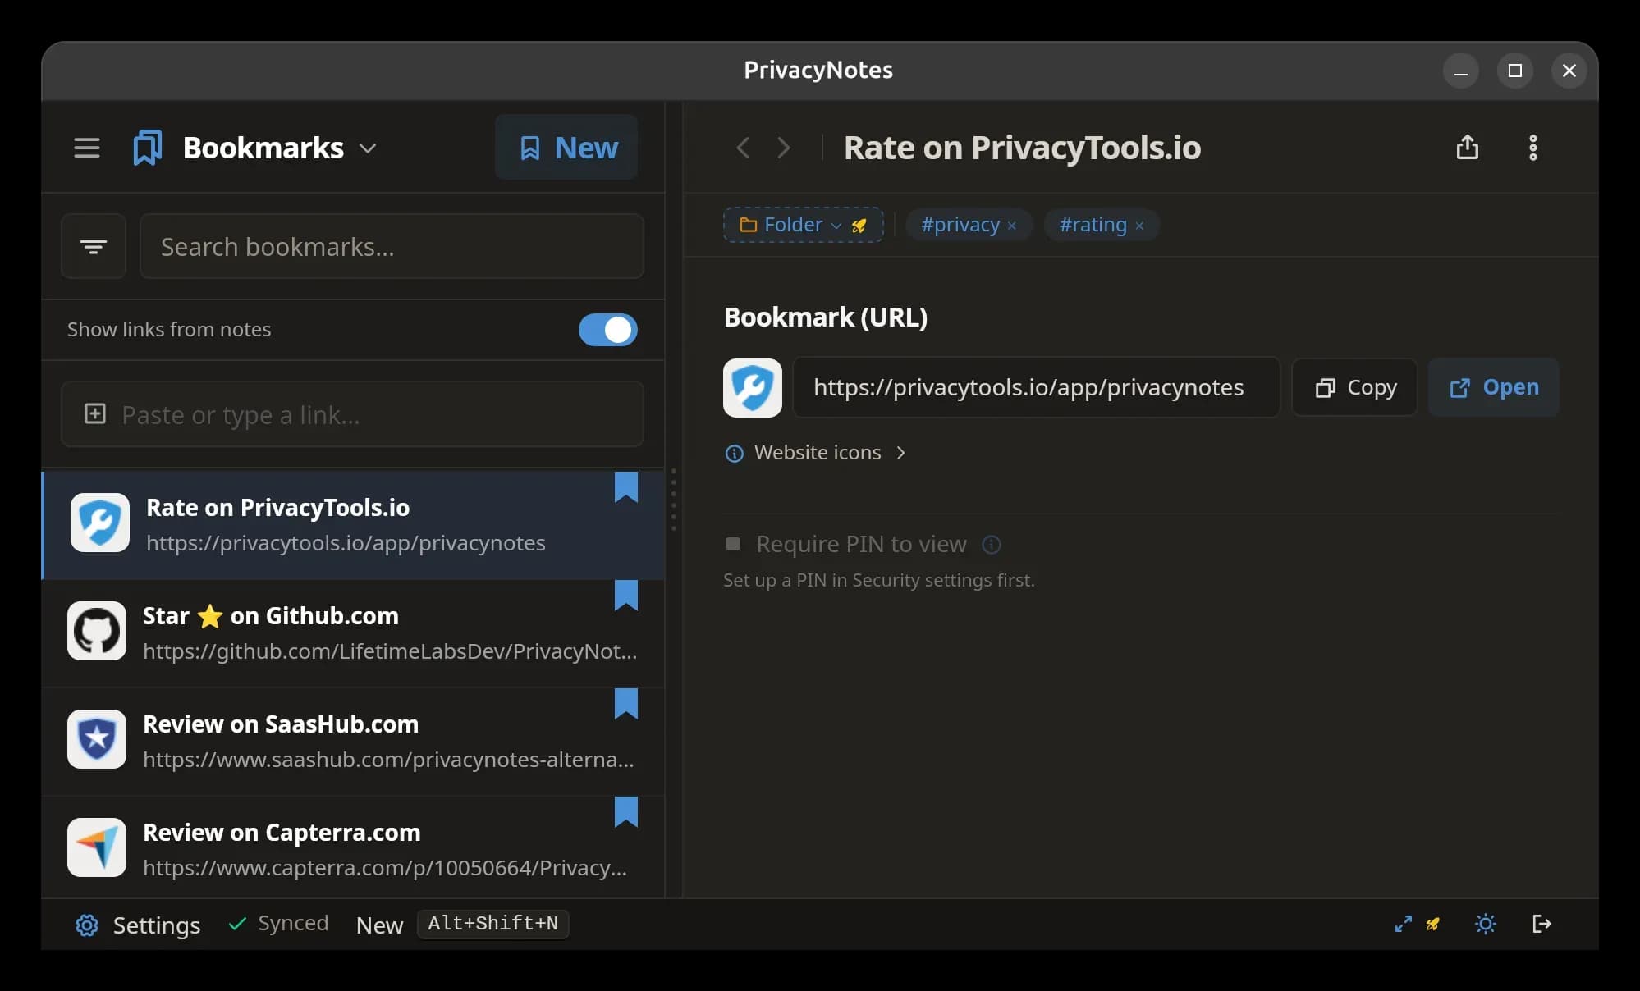This screenshot has width=1640, height=991.
Task: Focus the Search bookmarks field
Action: tap(392, 246)
